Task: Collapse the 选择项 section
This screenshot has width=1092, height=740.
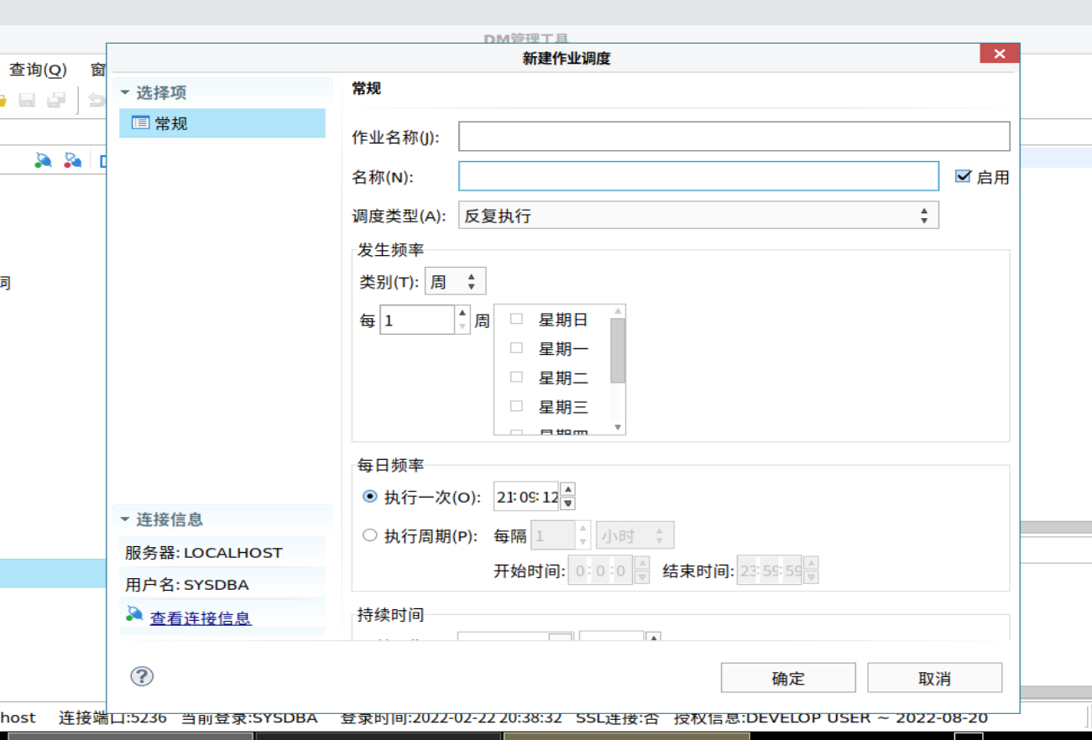Action: click(x=125, y=92)
